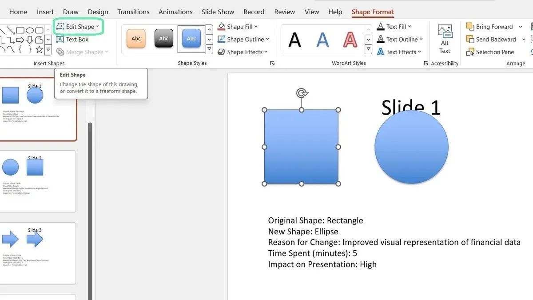Switch to the Record tab
This screenshot has width=533, height=300.
(x=254, y=12)
